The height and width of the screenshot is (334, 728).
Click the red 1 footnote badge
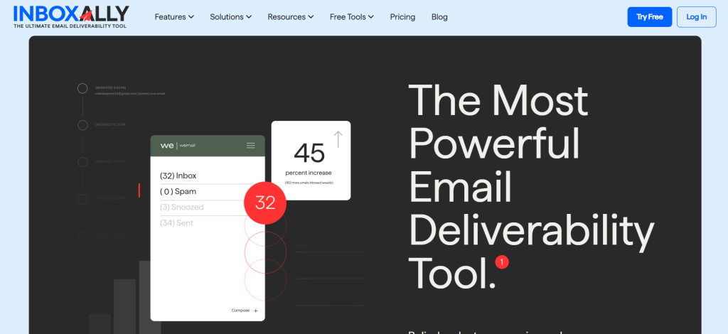pos(502,262)
